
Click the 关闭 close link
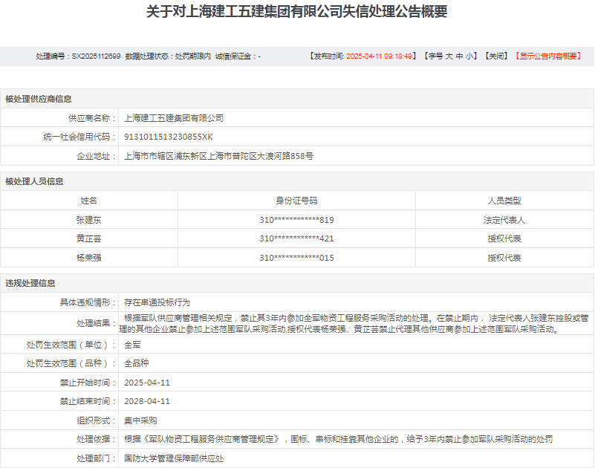pos(496,56)
